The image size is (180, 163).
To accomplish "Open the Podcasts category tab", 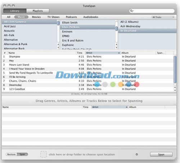I will pyautogui.click(x=71, y=17).
